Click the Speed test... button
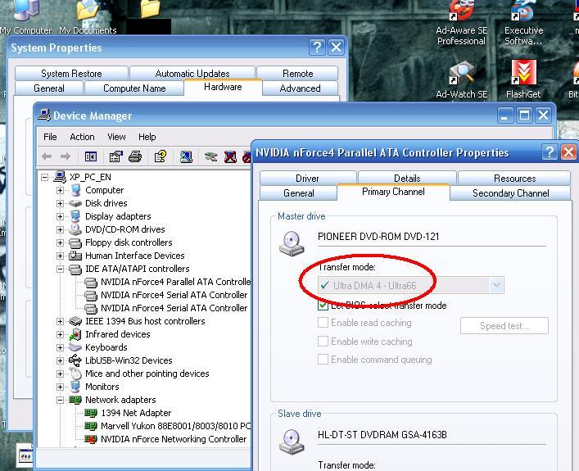579x471 pixels. [x=504, y=325]
